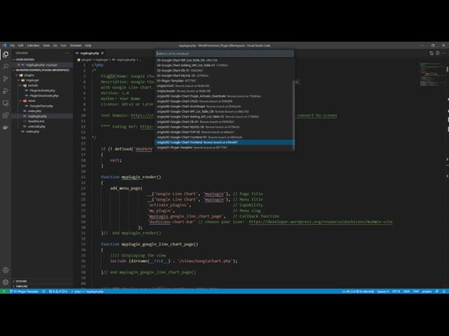Image resolution: width=449 pixels, height=336 pixels.
Task: Open the Go menu
Action: [55, 45]
